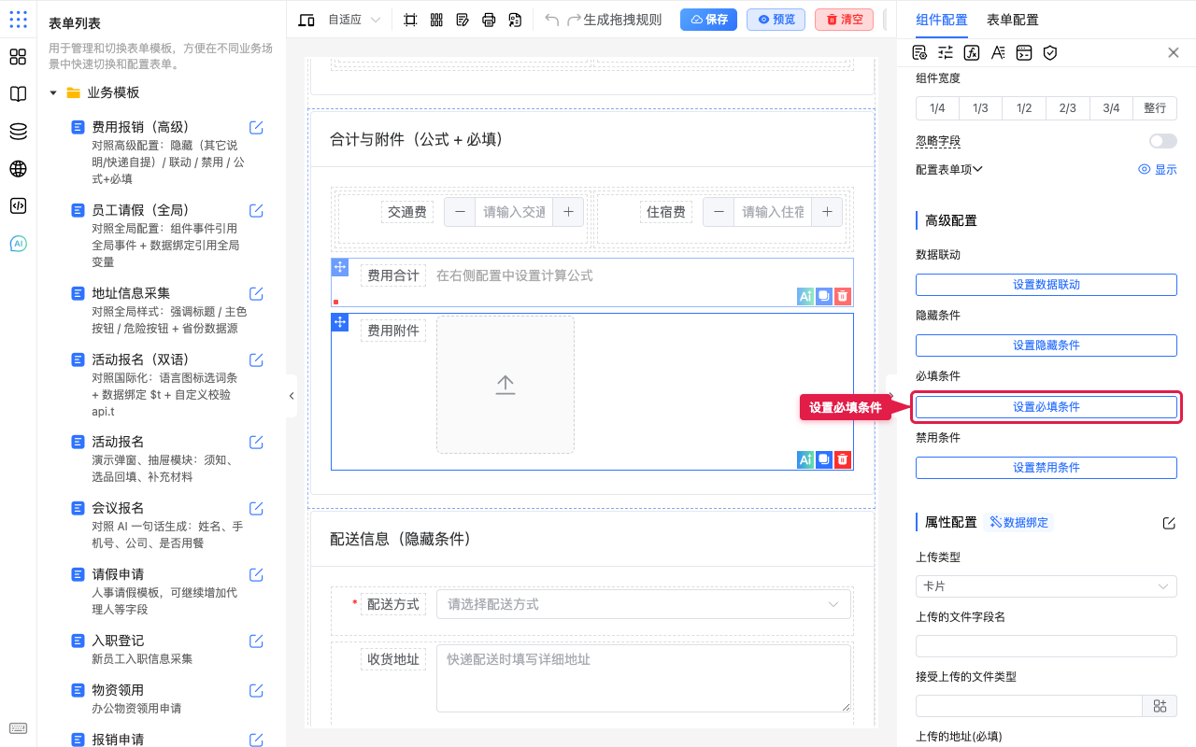Copy the 费用附件 field with duplicate icon
The width and height of the screenshot is (1196, 747).
[x=824, y=459]
